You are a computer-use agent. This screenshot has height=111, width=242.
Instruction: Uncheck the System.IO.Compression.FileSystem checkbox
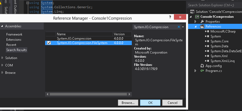pos(49,43)
